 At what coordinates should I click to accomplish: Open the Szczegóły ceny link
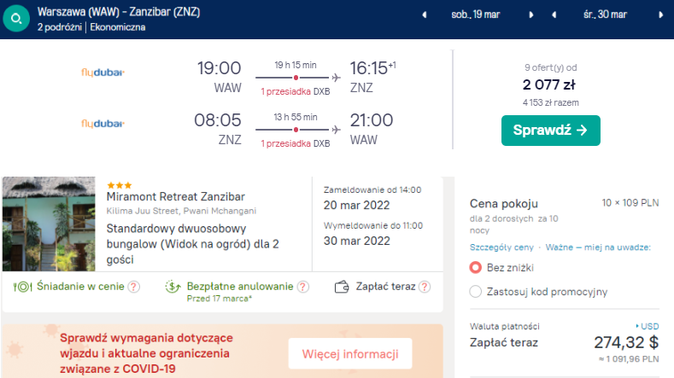501,247
